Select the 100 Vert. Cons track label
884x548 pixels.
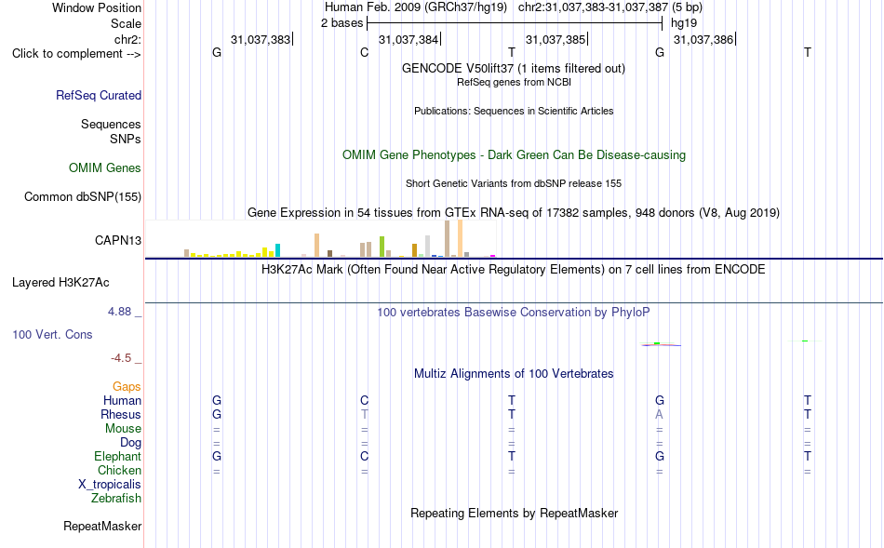[52, 334]
